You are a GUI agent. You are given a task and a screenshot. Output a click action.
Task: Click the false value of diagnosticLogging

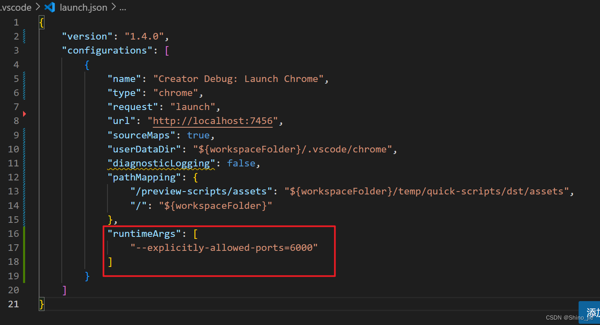click(x=241, y=164)
